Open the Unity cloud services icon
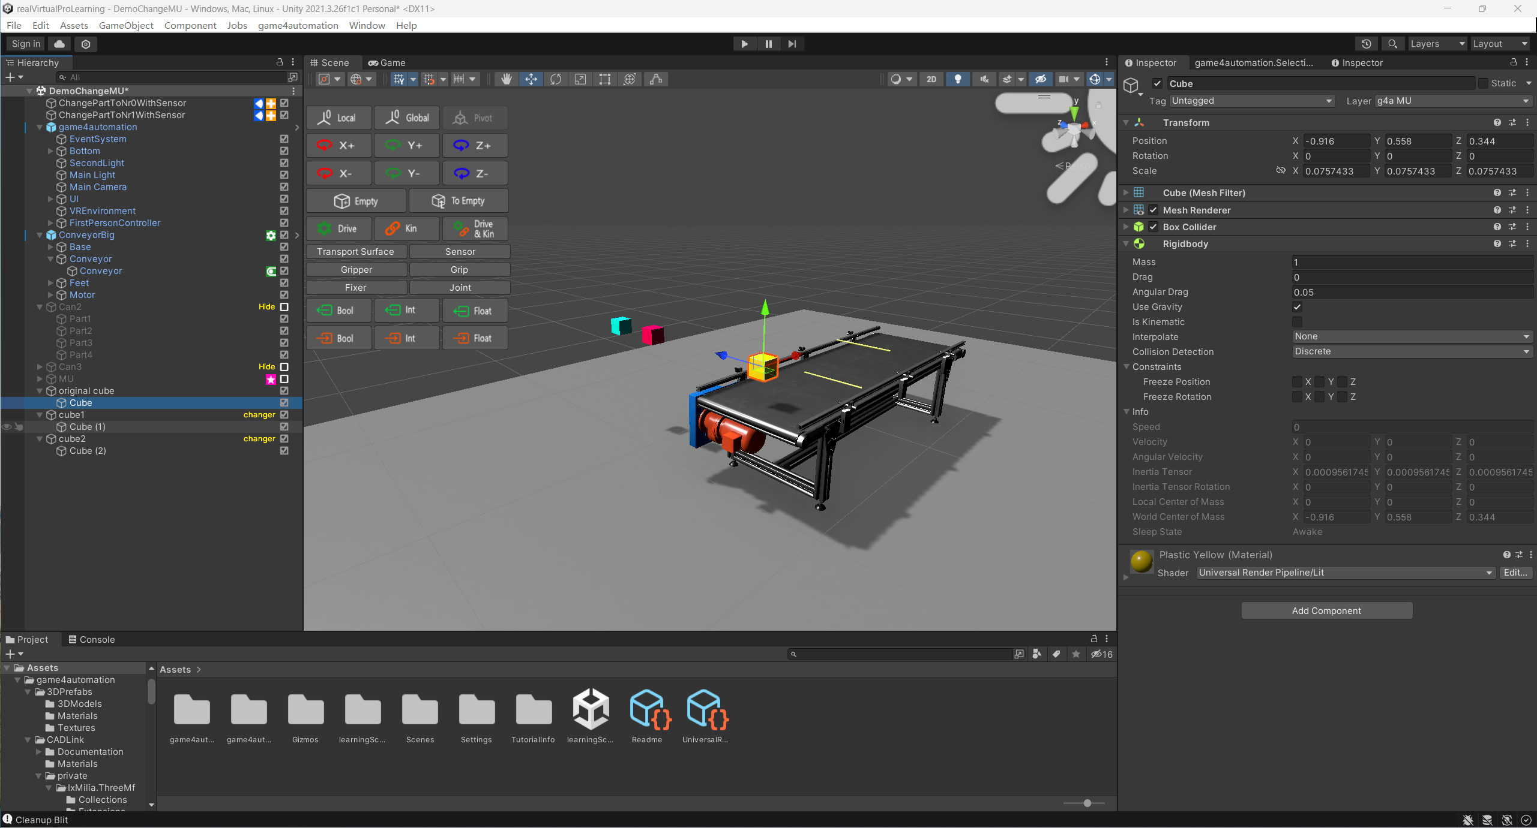The width and height of the screenshot is (1537, 828). tap(59, 44)
